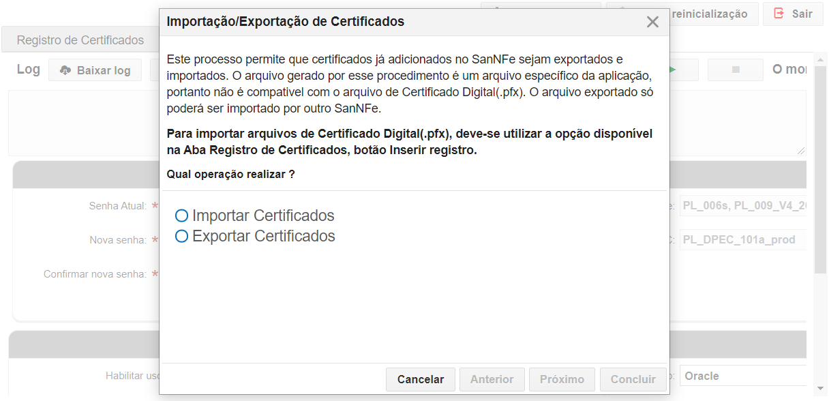Click the Próximo button
Image resolution: width=829 pixels, height=401 pixels.
point(562,379)
